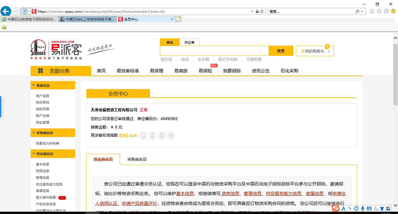Open Sogou toolbox grid icon

(389, 209)
